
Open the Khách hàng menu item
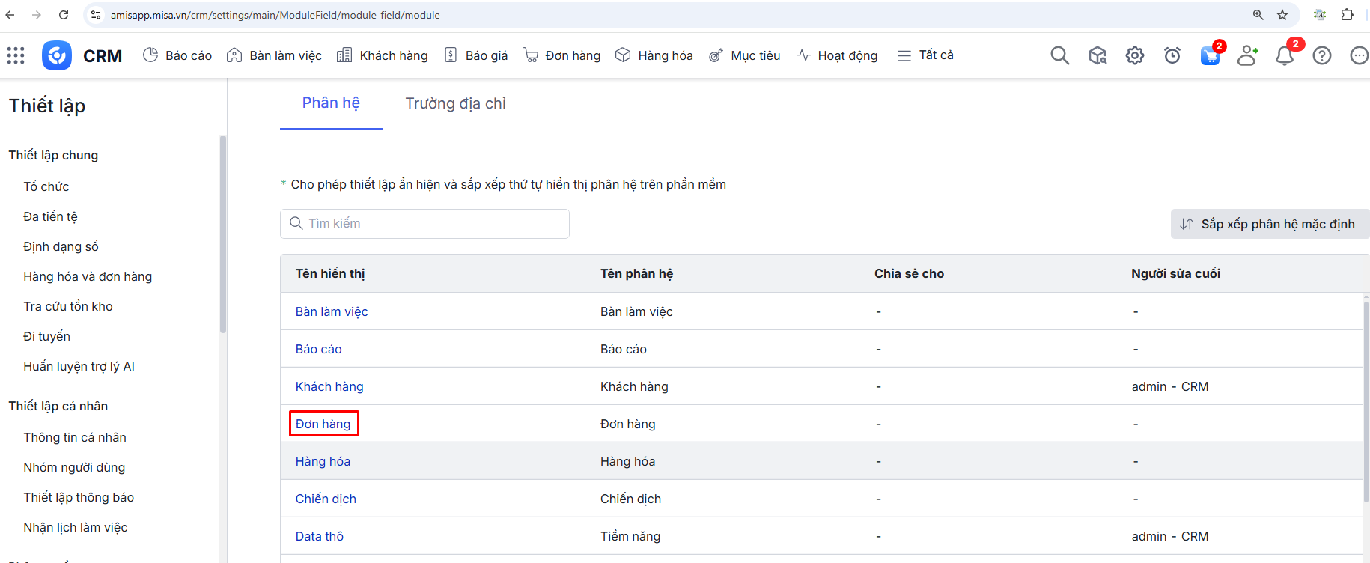383,55
